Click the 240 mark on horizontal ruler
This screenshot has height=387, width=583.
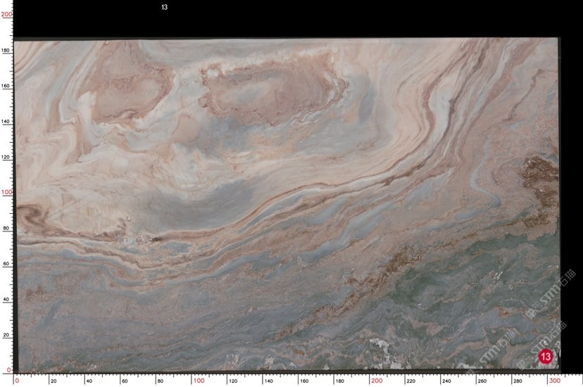click(x=446, y=381)
